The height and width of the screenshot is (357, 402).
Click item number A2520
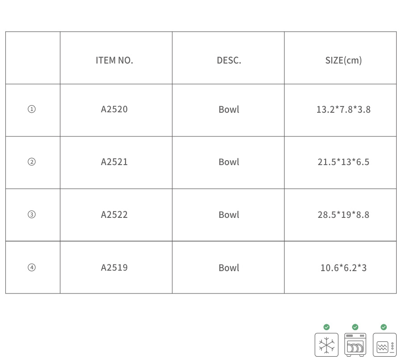tap(114, 109)
